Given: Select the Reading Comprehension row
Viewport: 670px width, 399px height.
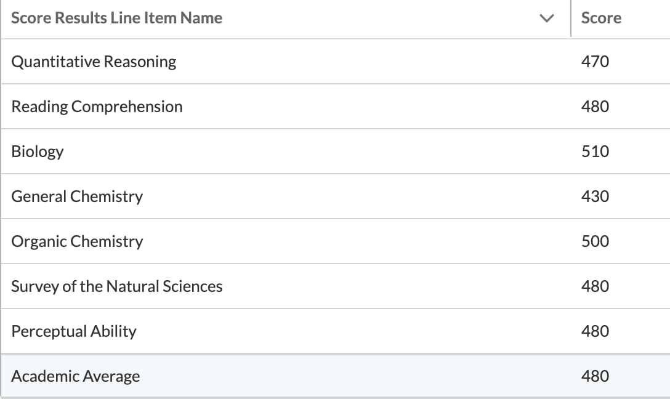Looking at the screenshot, I should pyautogui.click(x=97, y=107).
